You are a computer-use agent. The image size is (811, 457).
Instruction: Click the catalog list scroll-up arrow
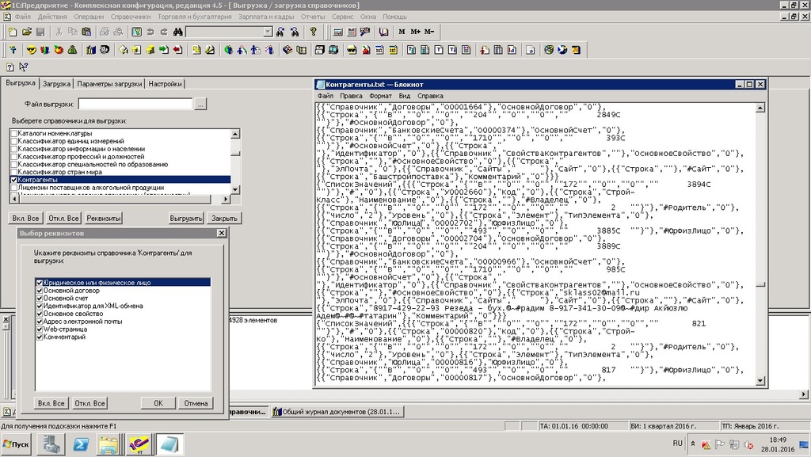(x=235, y=134)
